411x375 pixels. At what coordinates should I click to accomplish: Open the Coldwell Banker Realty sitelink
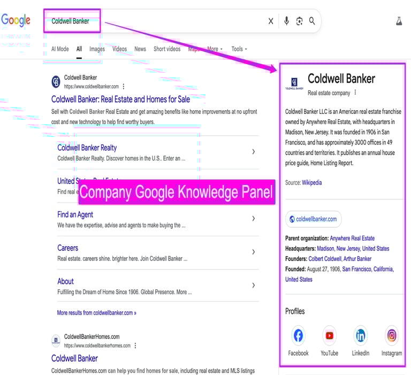tap(87, 148)
